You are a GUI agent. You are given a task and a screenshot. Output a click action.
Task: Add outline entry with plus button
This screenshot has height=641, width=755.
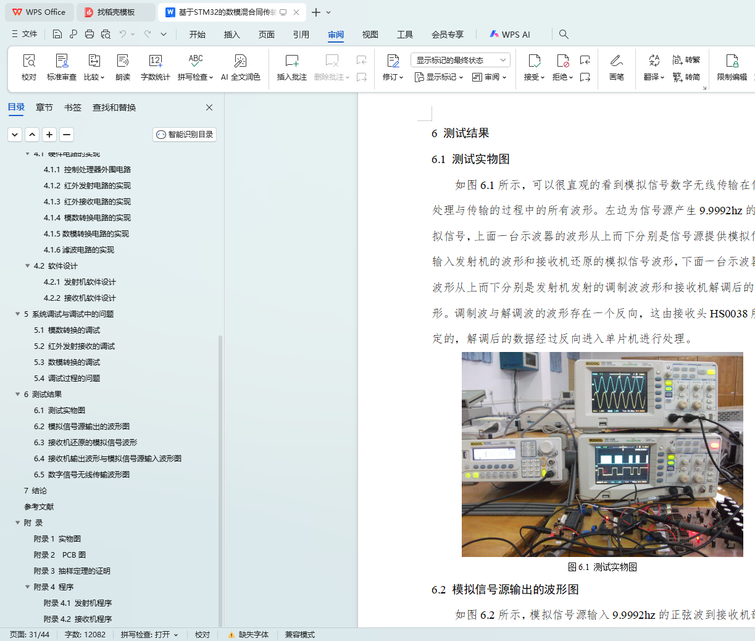click(49, 134)
